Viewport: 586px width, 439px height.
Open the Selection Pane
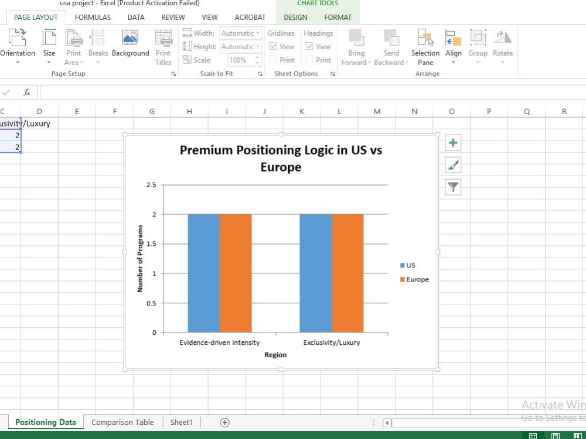coord(425,47)
